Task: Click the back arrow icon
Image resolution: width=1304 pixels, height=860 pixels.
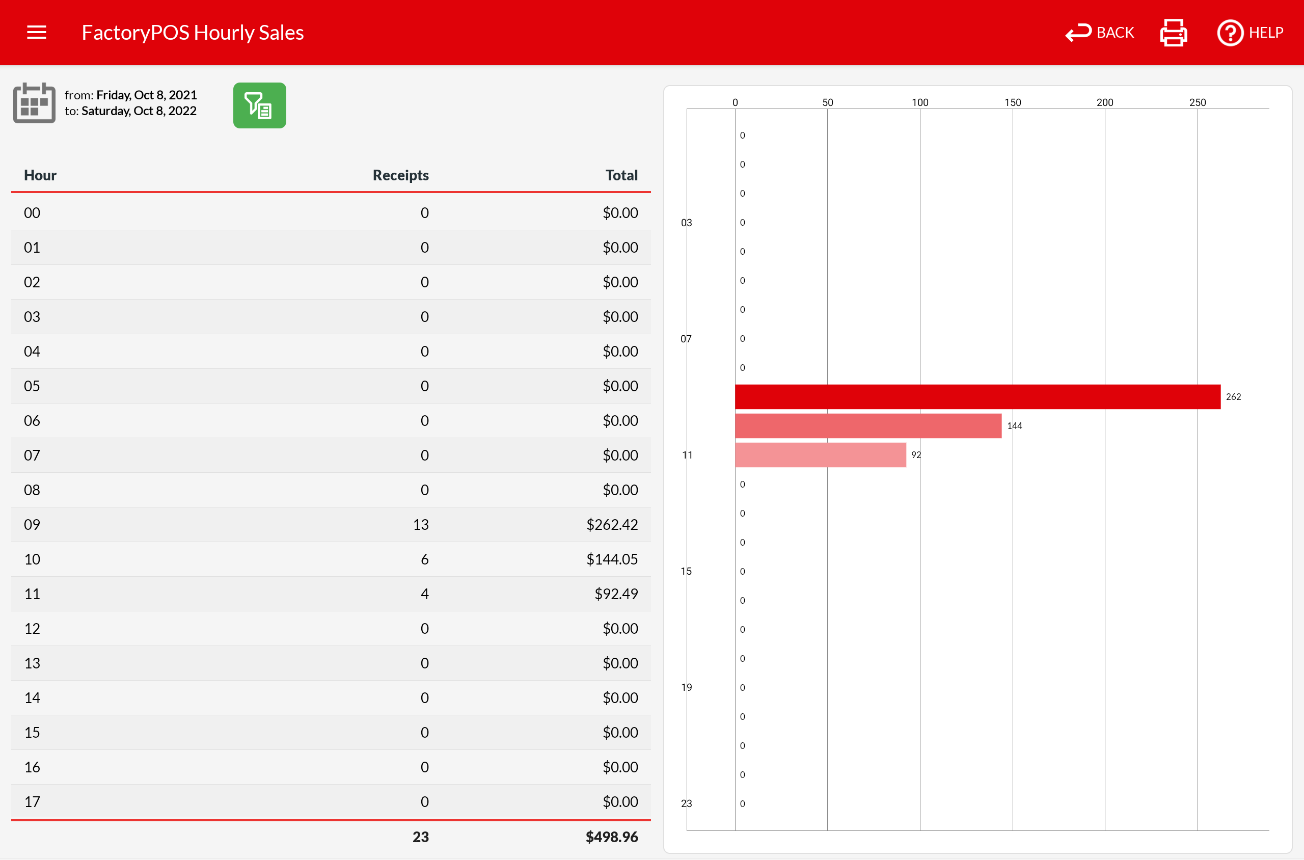Action: tap(1077, 33)
